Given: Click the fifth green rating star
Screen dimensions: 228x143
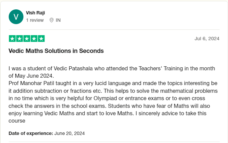Looking at the screenshot, I should 41,39.
